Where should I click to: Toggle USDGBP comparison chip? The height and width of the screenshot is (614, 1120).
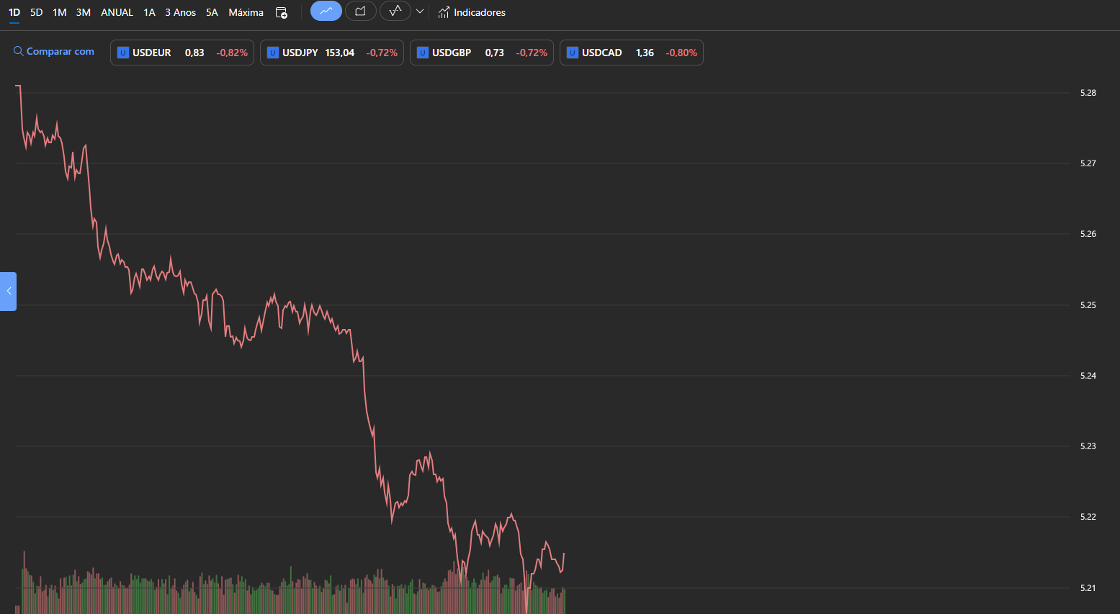pos(481,53)
